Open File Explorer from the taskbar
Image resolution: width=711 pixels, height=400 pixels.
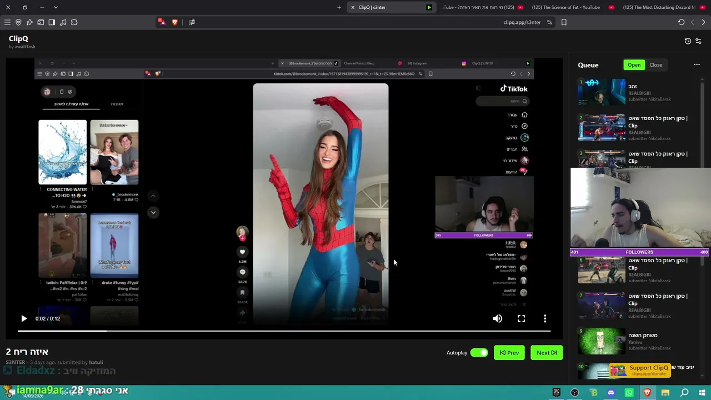665,393
